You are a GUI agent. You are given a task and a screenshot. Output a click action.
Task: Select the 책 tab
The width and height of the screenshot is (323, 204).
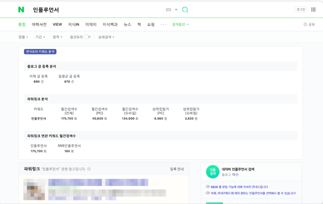(x=139, y=24)
